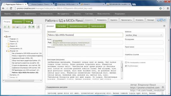
Task: Open the 'Группы ресурсов' tab
Action: click(97, 26)
